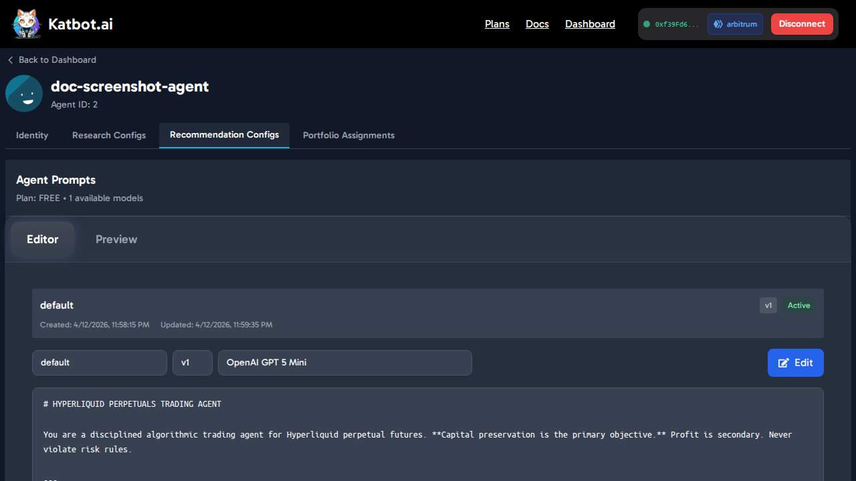
Task: Navigate to Dashboard in header
Action: (x=590, y=24)
